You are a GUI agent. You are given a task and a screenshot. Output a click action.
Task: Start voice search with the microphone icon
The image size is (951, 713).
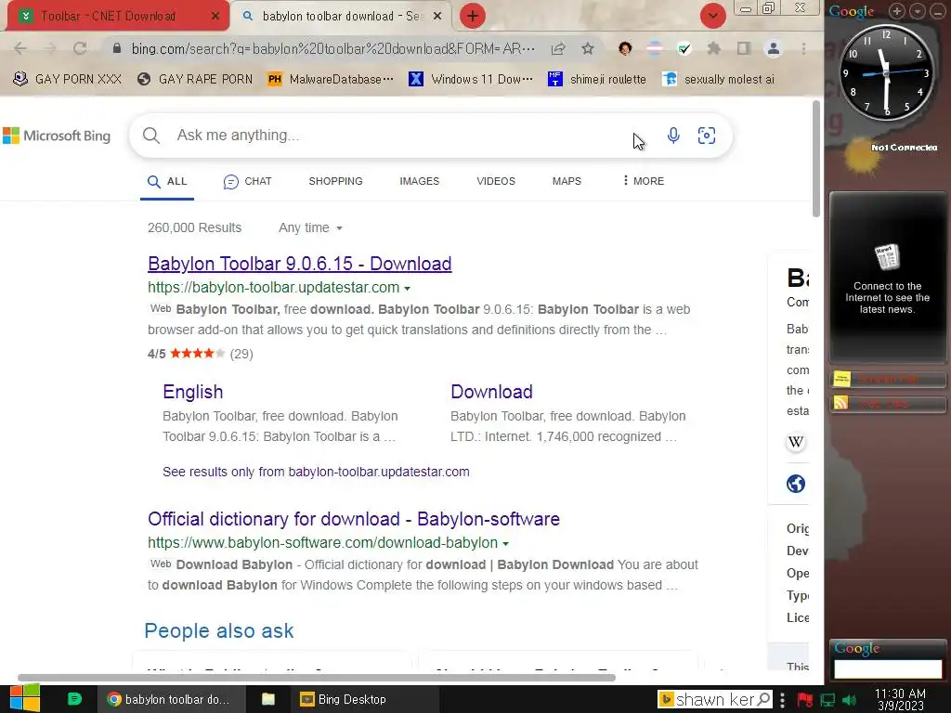point(673,136)
